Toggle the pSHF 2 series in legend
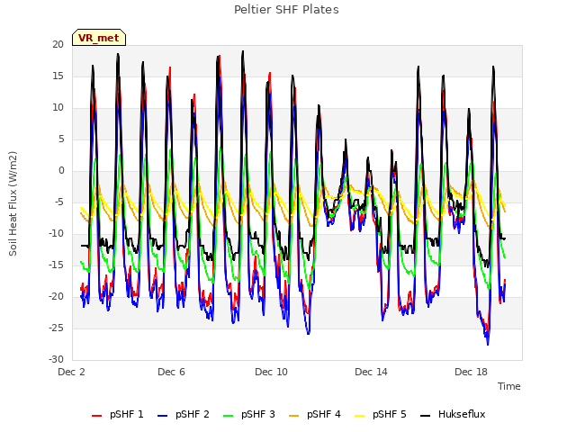Image resolution: width=576 pixels, height=432 pixels. click(184, 414)
